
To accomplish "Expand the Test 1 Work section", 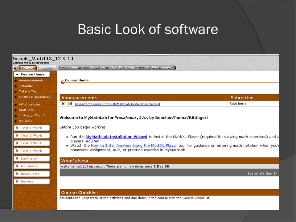I will [x=32, y=128].
